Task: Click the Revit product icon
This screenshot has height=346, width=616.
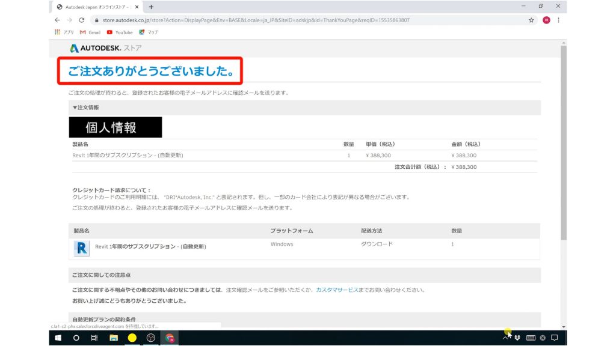Action: (x=81, y=247)
